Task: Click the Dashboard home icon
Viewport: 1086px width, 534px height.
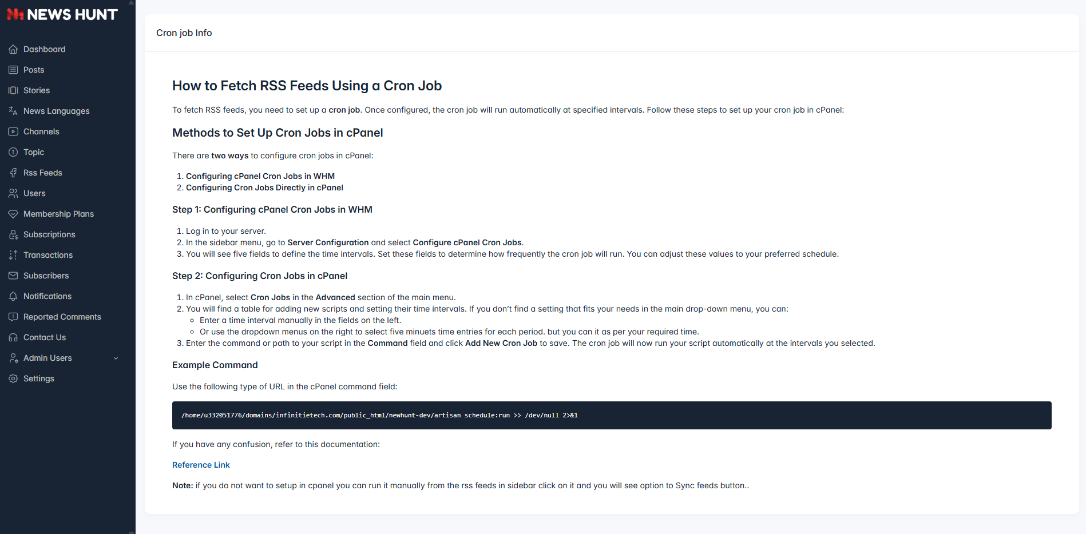Action: point(13,49)
